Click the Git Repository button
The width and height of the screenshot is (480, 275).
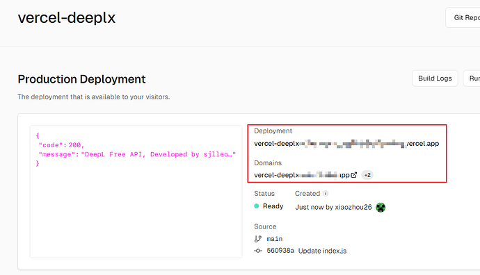[x=463, y=18]
